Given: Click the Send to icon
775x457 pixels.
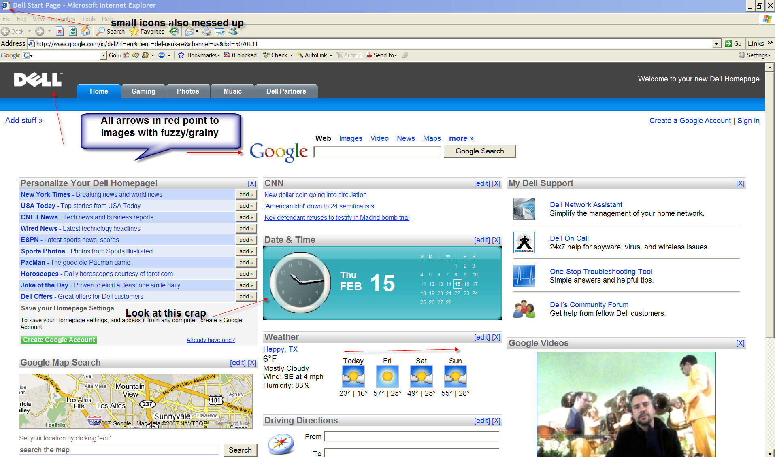Looking at the screenshot, I should (369, 55).
